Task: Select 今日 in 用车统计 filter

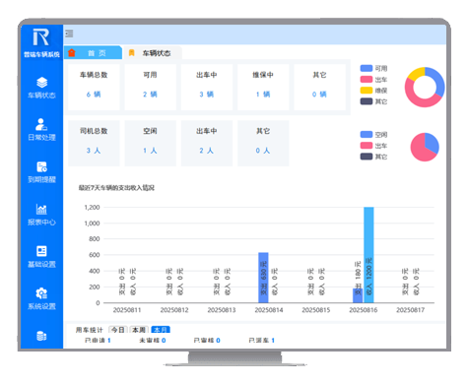Action: point(118,330)
